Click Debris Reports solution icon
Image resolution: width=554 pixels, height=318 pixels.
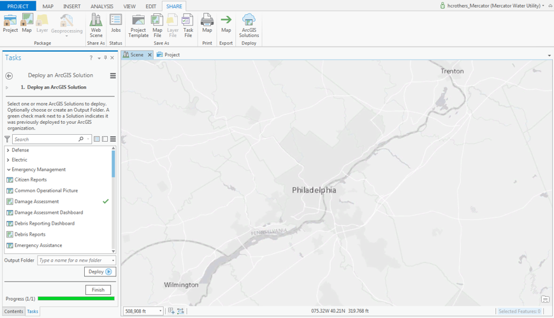(x=10, y=234)
